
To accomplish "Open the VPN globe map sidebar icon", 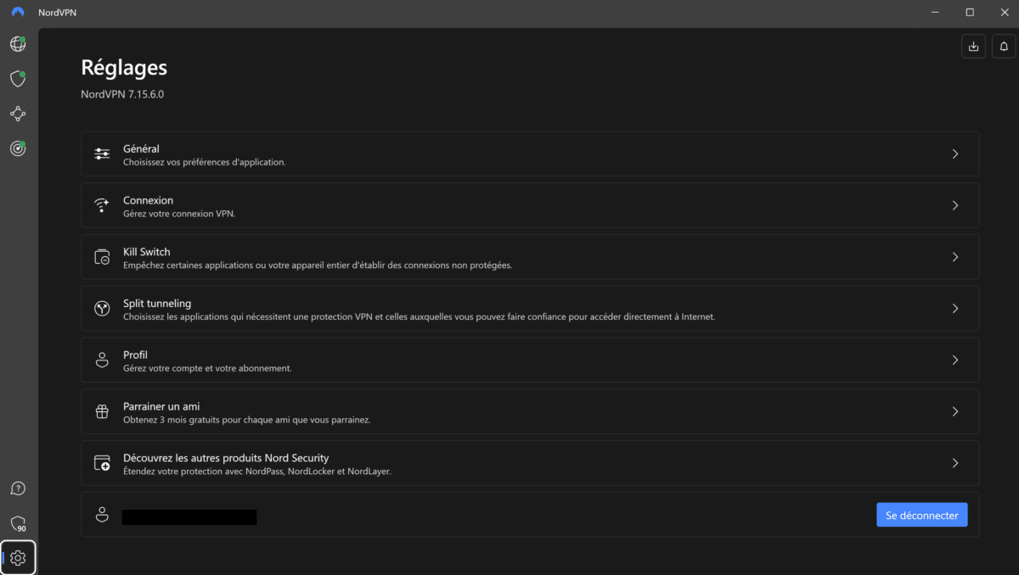I will [x=18, y=44].
